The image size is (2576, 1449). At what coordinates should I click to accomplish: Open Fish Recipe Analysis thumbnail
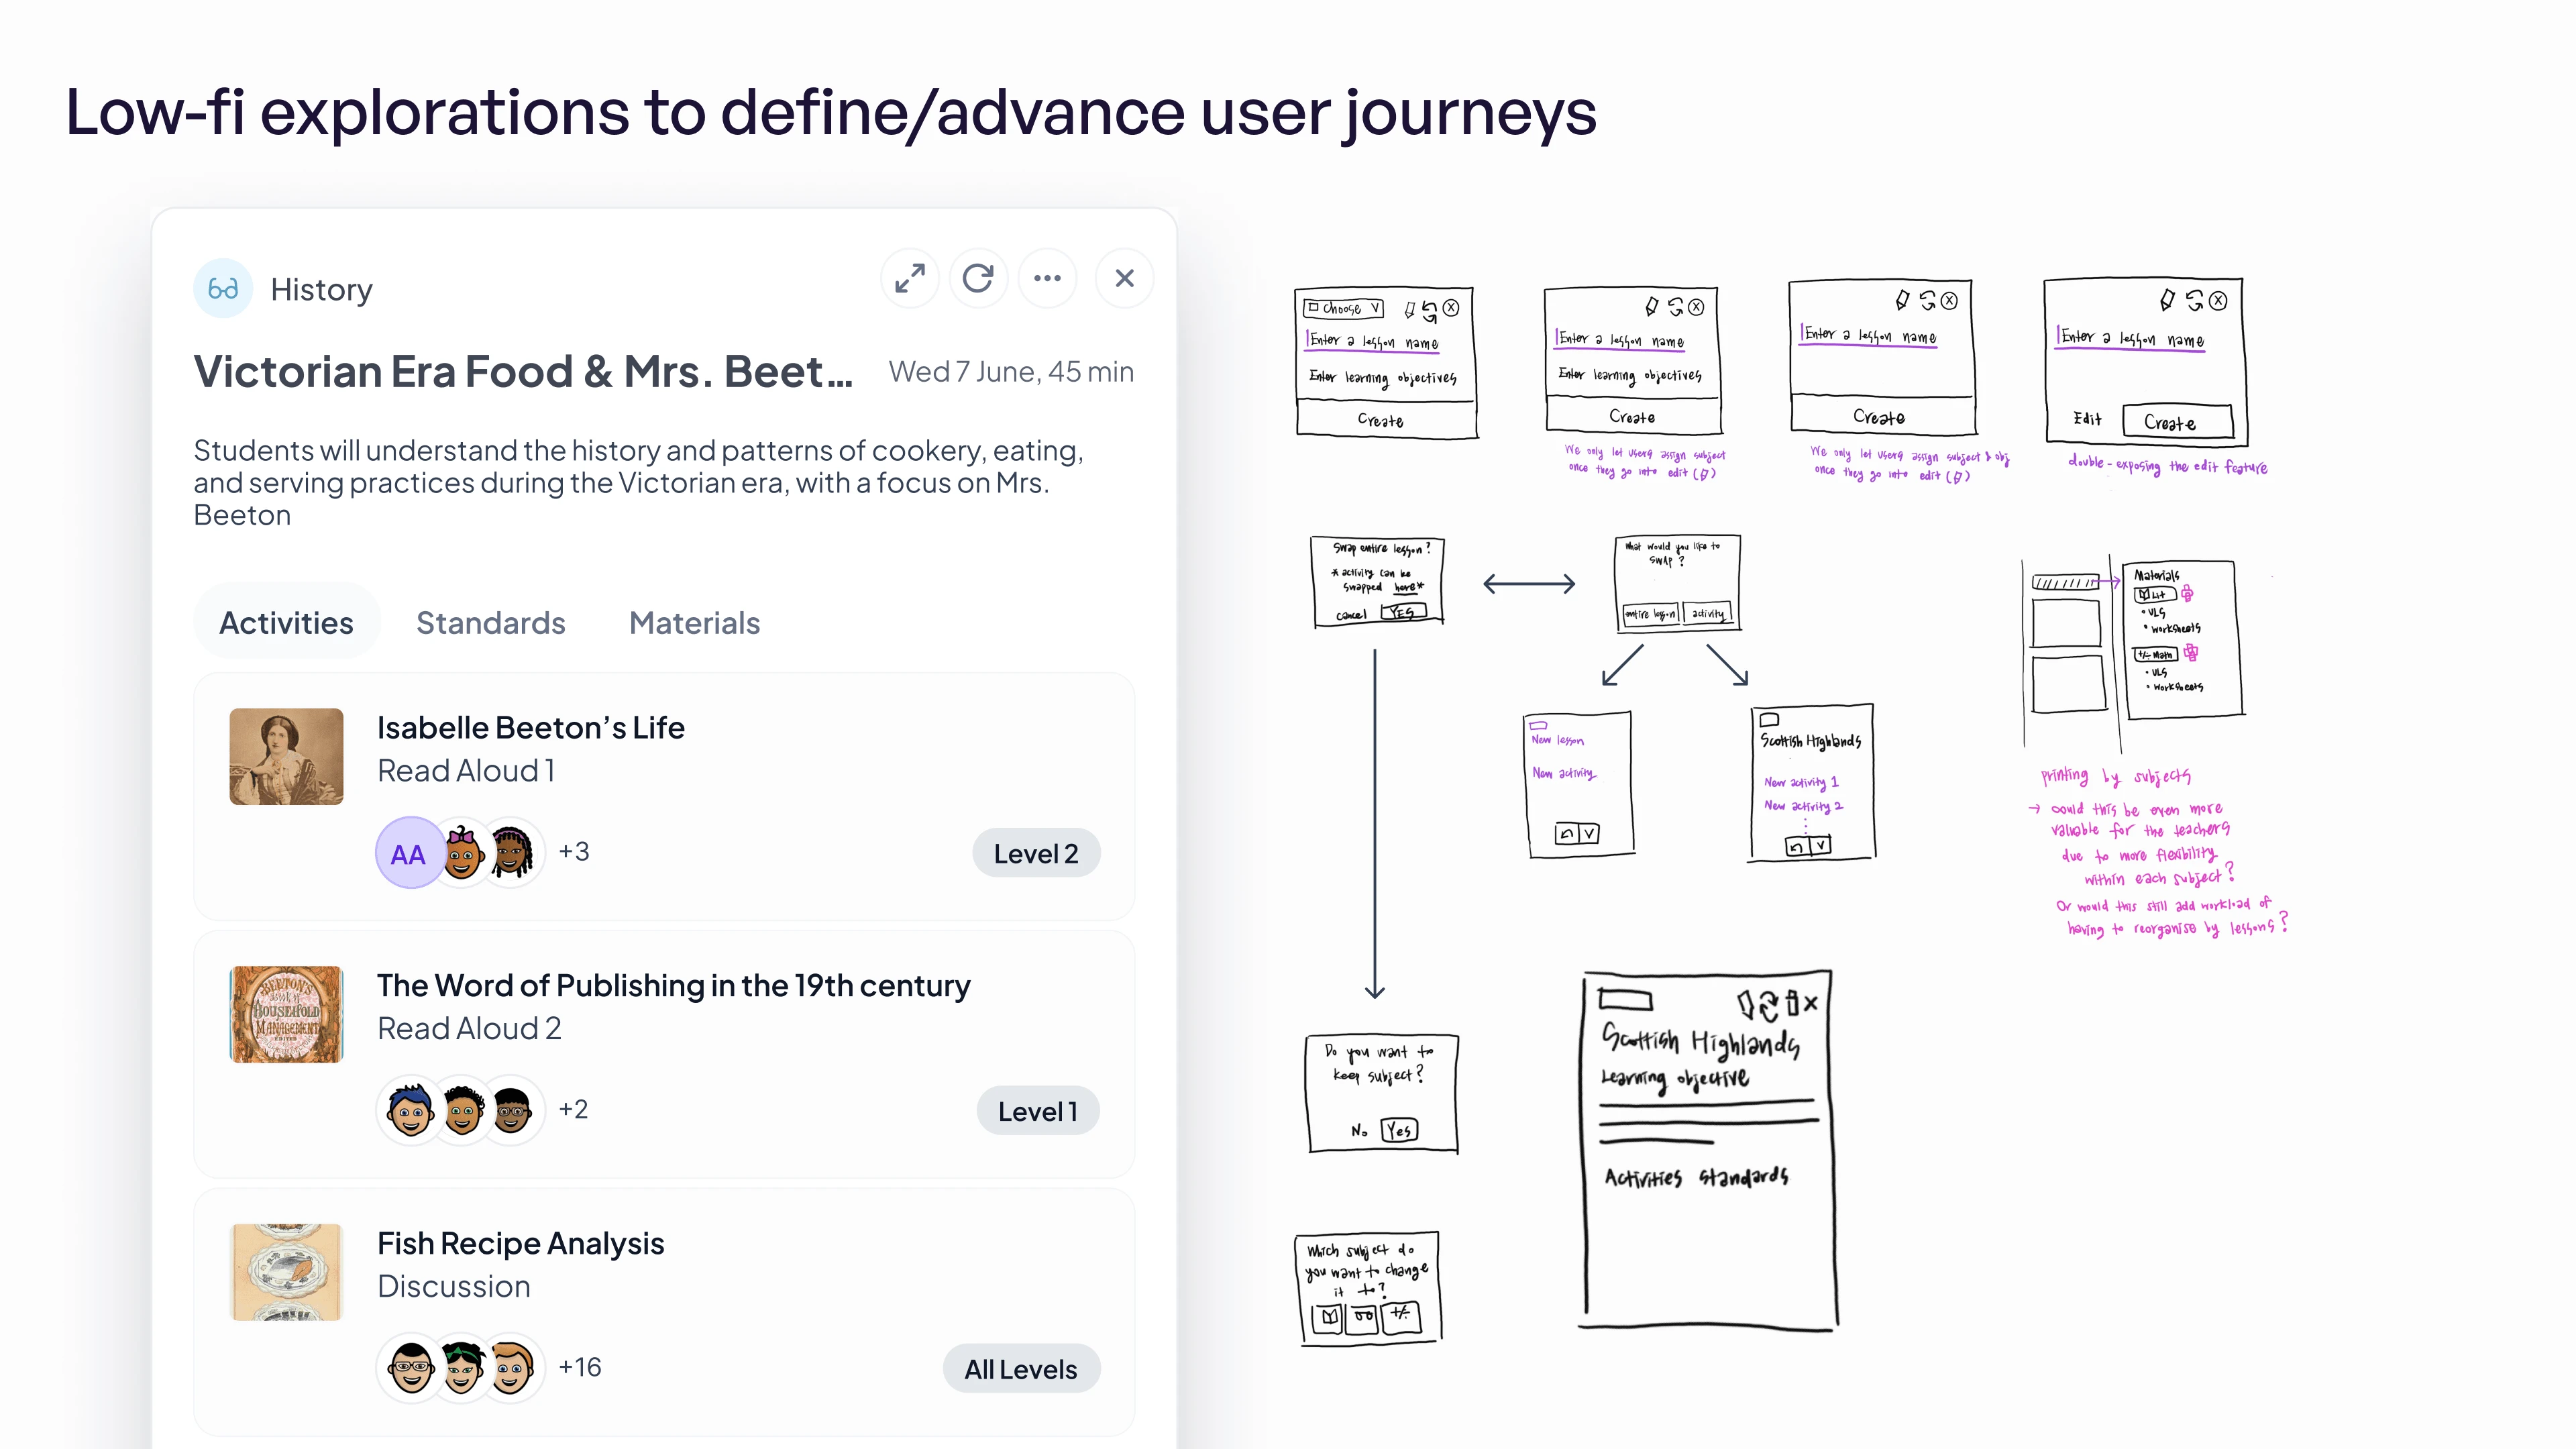click(x=286, y=1272)
